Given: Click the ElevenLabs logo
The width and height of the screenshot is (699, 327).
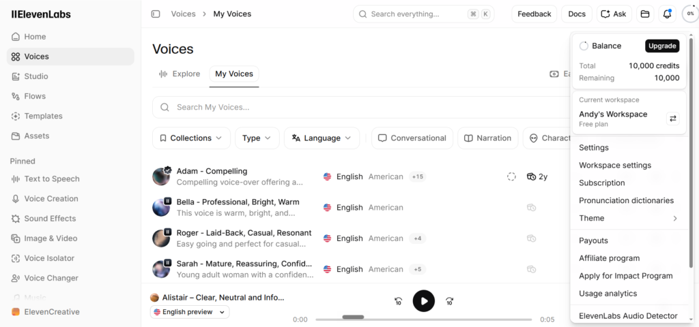Looking at the screenshot, I should 41,14.
